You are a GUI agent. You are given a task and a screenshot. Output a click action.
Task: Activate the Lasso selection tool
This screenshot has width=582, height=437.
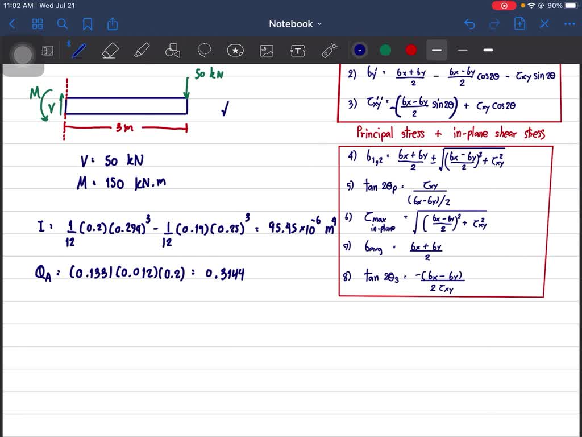click(x=203, y=50)
